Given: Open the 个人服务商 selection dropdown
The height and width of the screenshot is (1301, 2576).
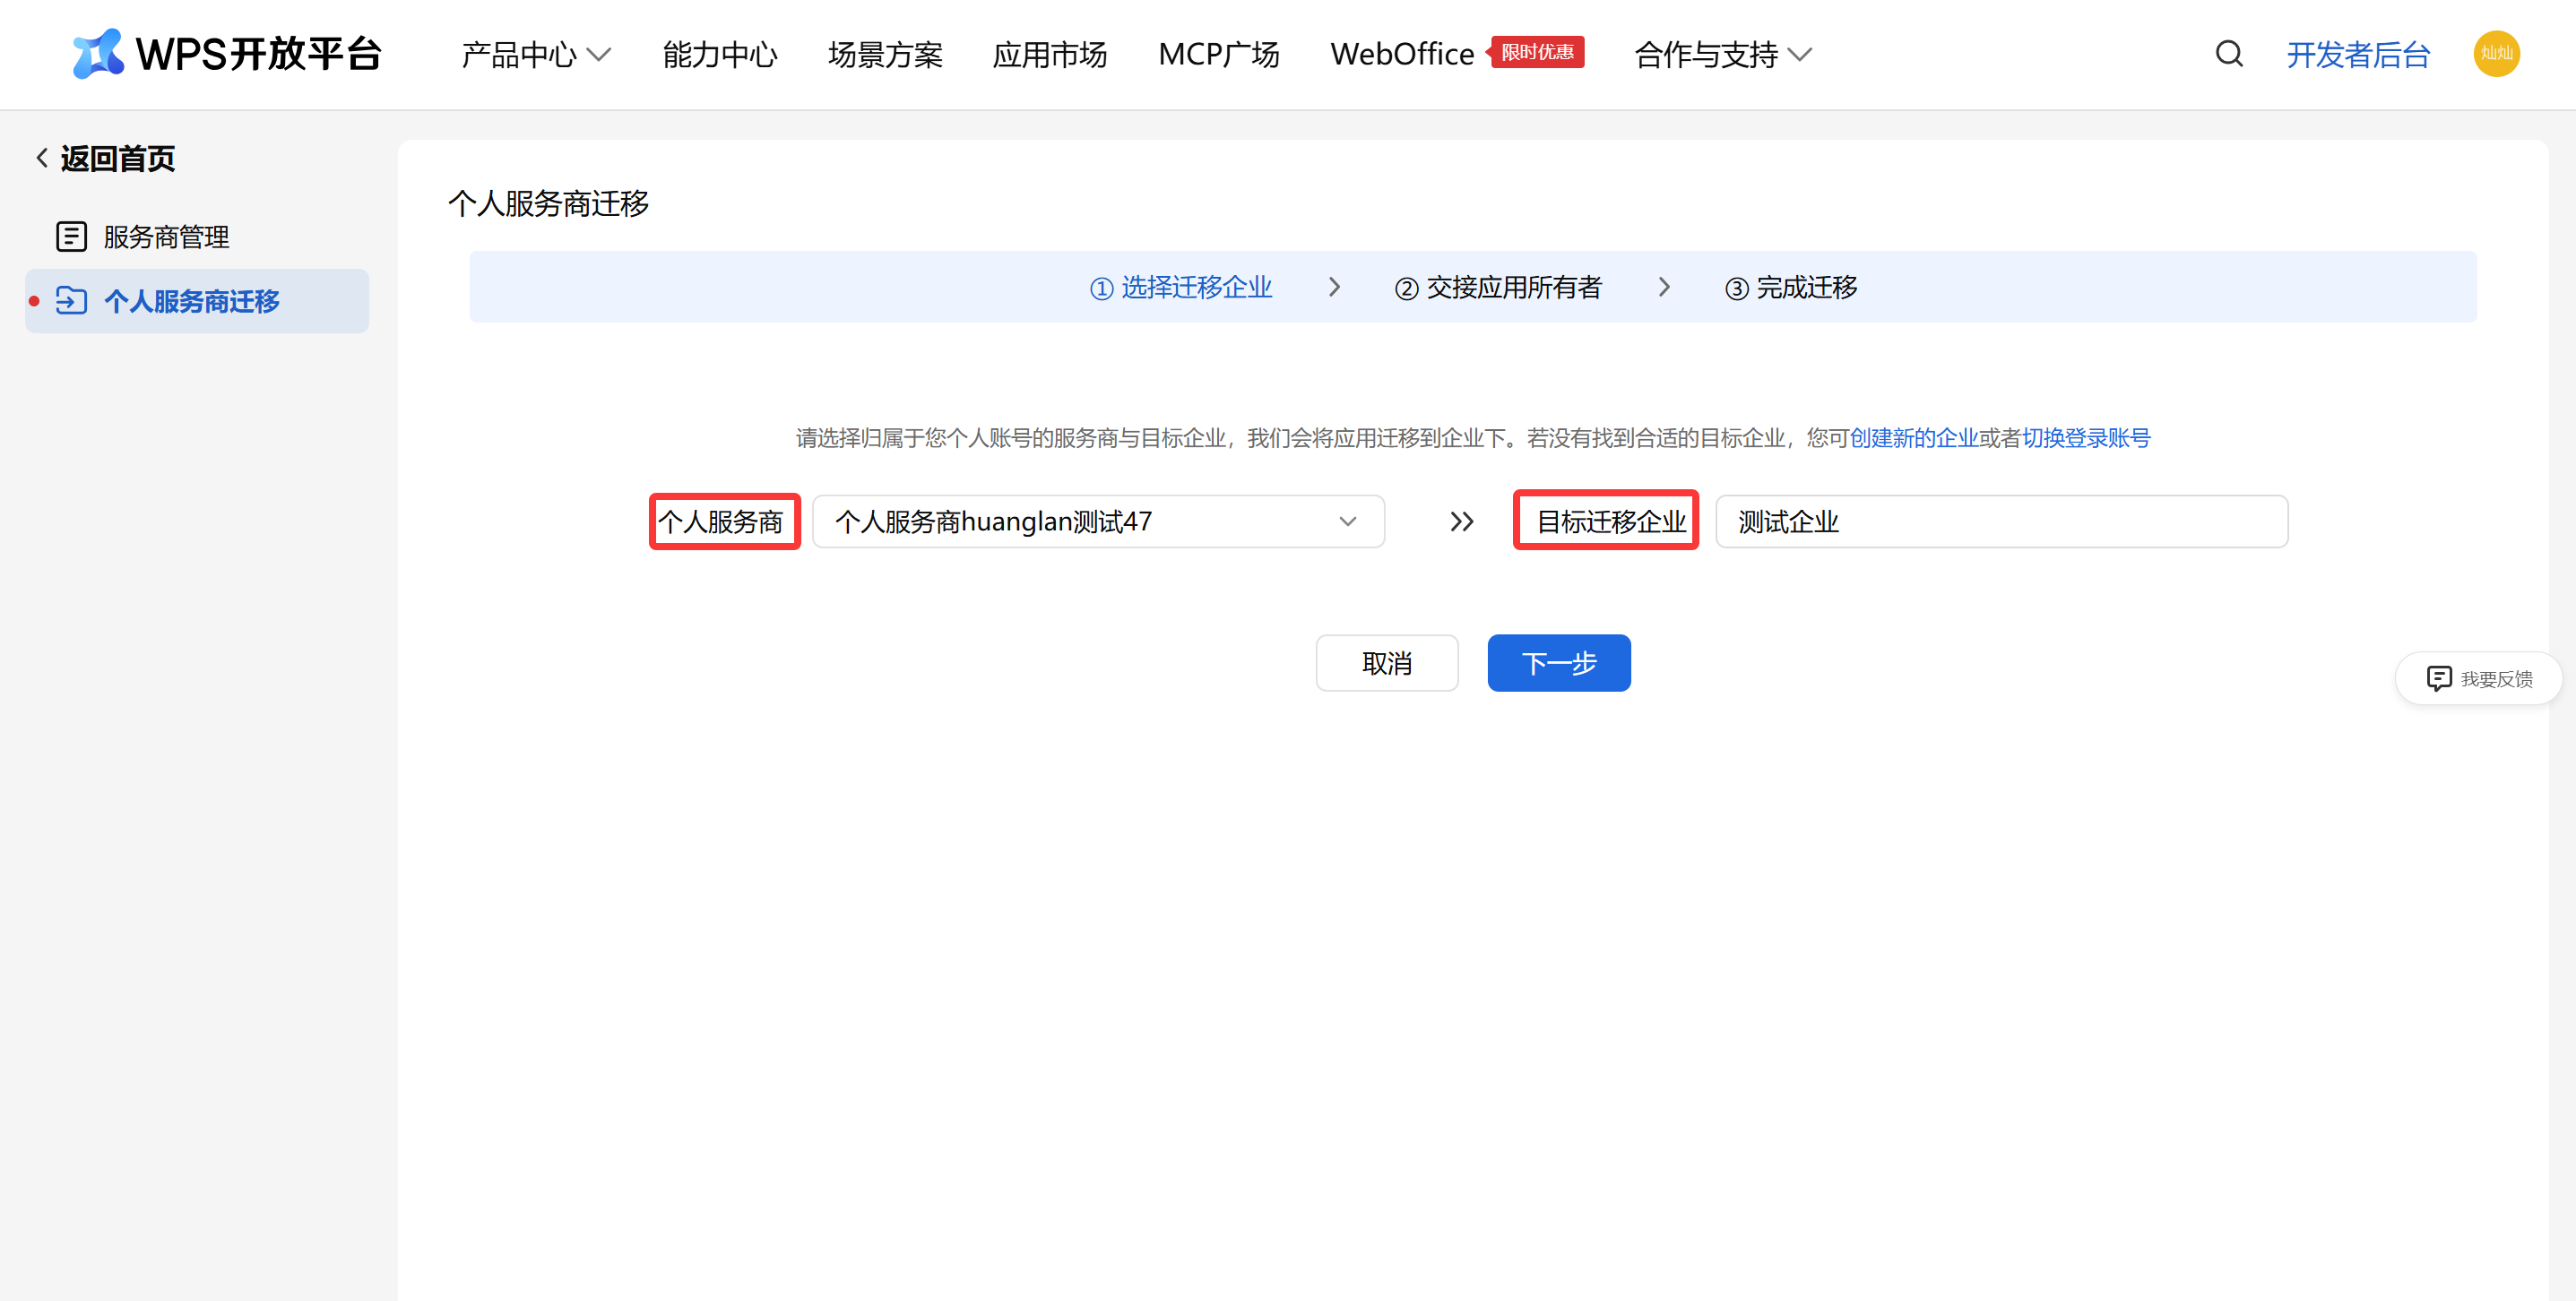Looking at the screenshot, I should pos(1097,522).
